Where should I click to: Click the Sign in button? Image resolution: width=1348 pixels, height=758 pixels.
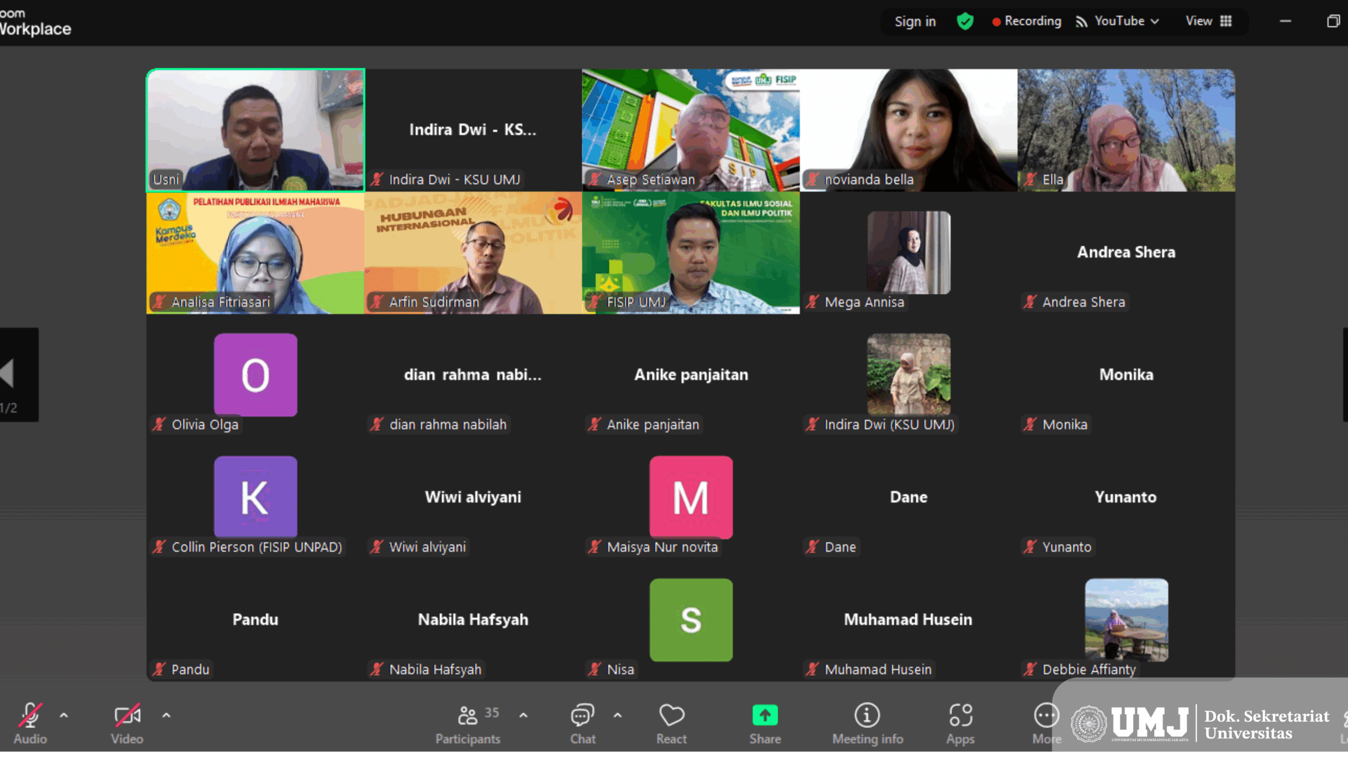coord(915,22)
